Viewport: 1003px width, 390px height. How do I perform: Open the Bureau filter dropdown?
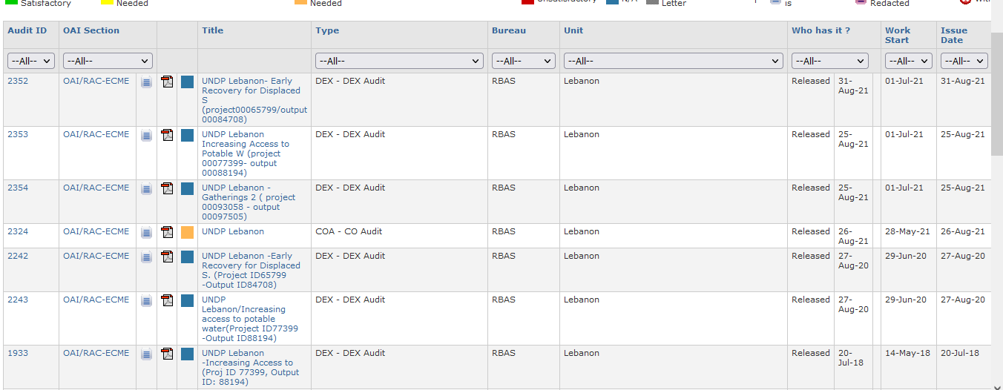(x=523, y=61)
